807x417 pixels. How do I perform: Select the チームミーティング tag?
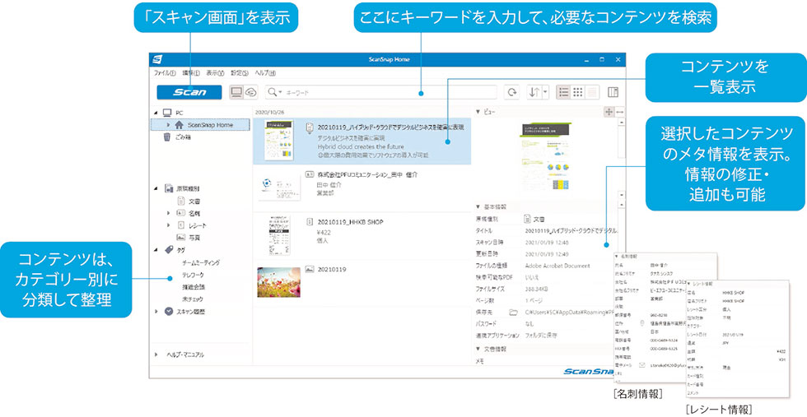point(201,262)
